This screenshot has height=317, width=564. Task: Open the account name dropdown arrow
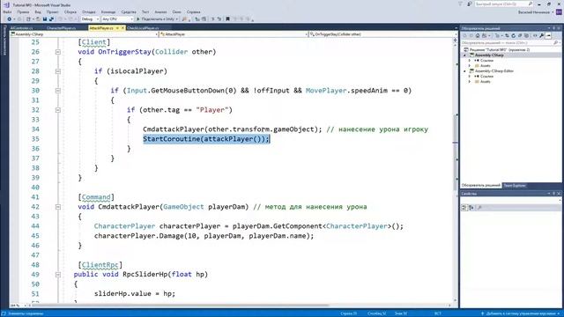coord(553,12)
